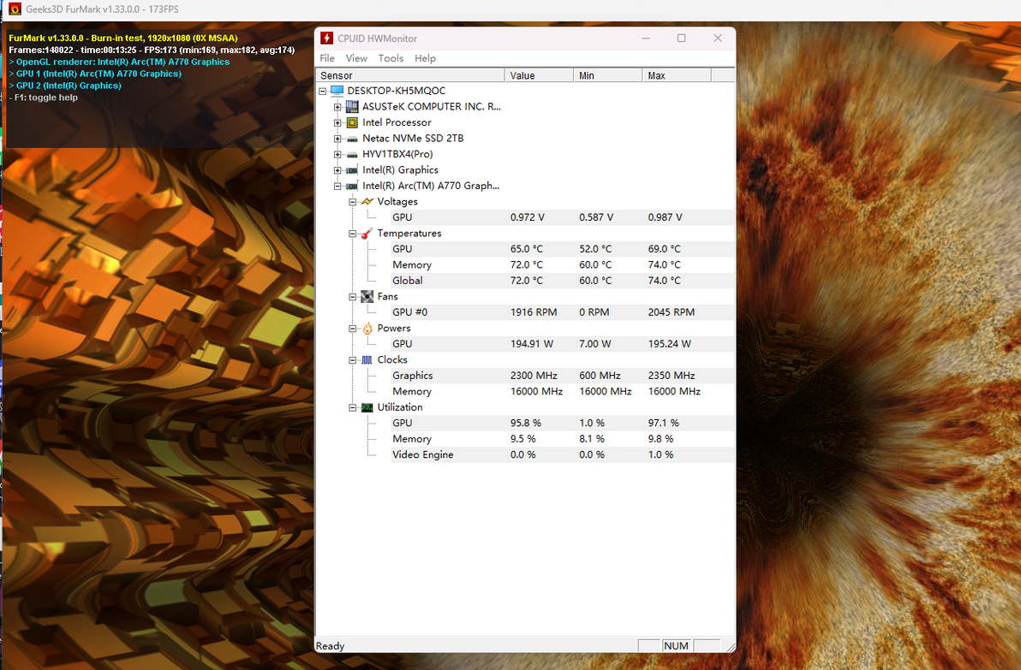Image resolution: width=1021 pixels, height=670 pixels.
Task: Open the Tools menu
Action: [391, 58]
